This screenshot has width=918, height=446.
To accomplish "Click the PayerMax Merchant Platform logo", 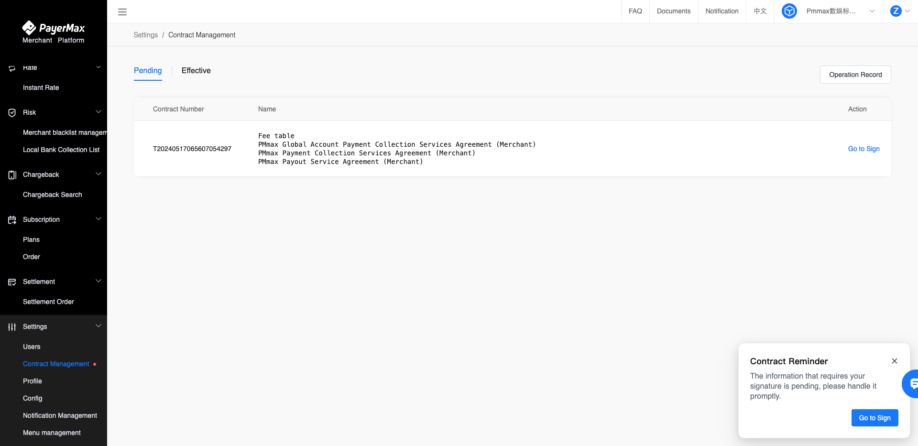I will [x=54, y=32].
